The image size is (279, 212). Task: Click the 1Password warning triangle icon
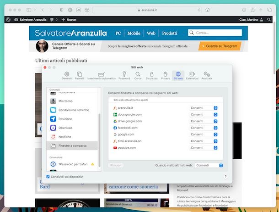[92, 164]
